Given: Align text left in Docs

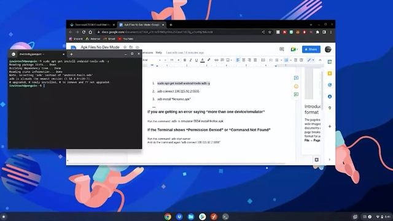Looking at the screenshot, I should (x=238, y=60).
